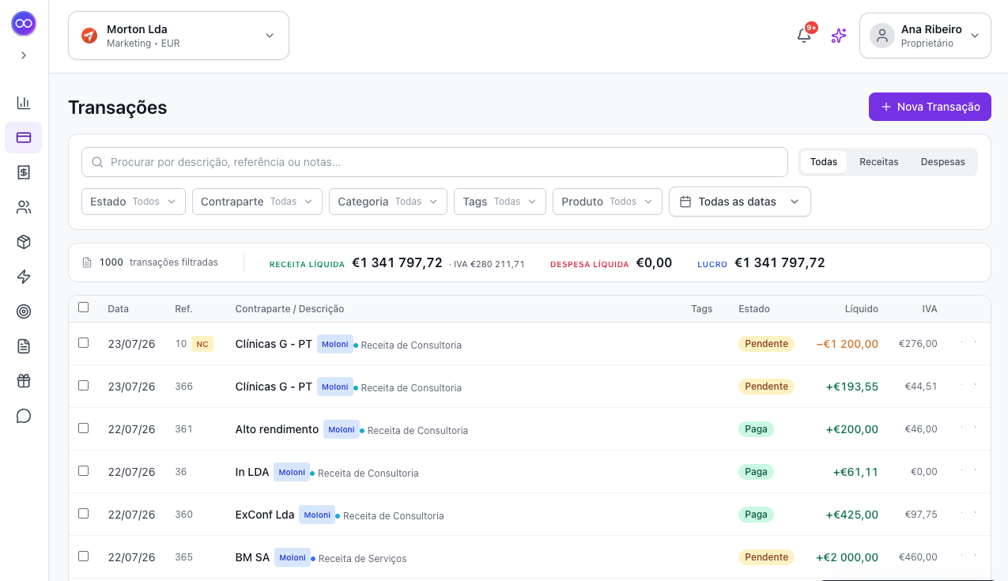Select the checkbox for BM SA row

(x=84, y=556)
